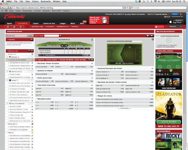Click Juega Ahora on Gladiator banner
Screen dimensions: 188x150
point(169,122)
